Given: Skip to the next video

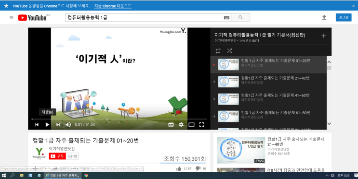Looking at the screenshot, I should [58, 124].
